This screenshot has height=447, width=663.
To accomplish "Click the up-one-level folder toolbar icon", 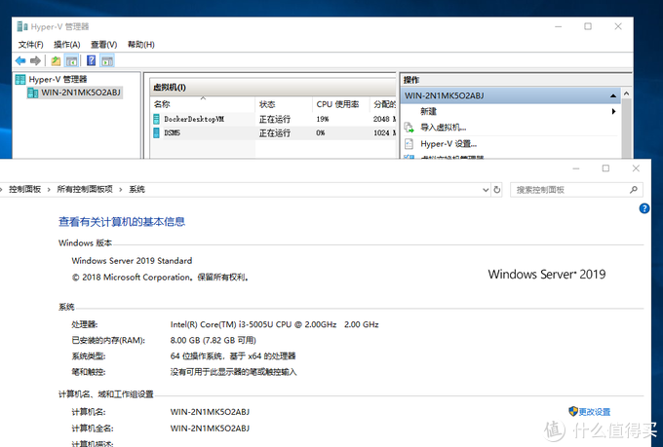I will (56, 60).
